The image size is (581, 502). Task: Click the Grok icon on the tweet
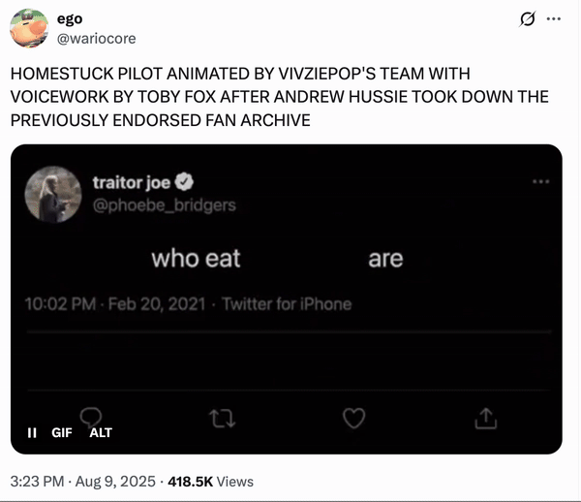tap(529, 19)
